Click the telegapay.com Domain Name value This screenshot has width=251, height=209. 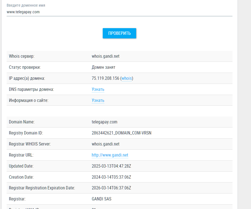click(104, 122)
